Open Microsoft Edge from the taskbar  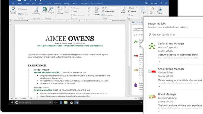click(x=61, y=102)
